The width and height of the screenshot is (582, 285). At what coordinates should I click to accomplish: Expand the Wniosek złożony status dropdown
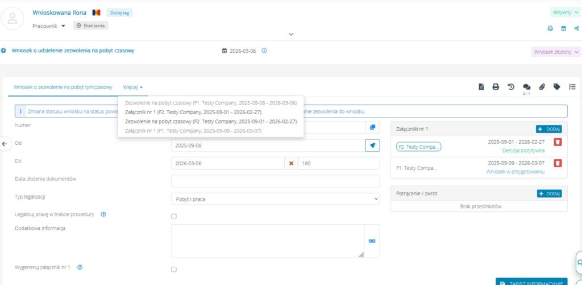click(556, 51)
